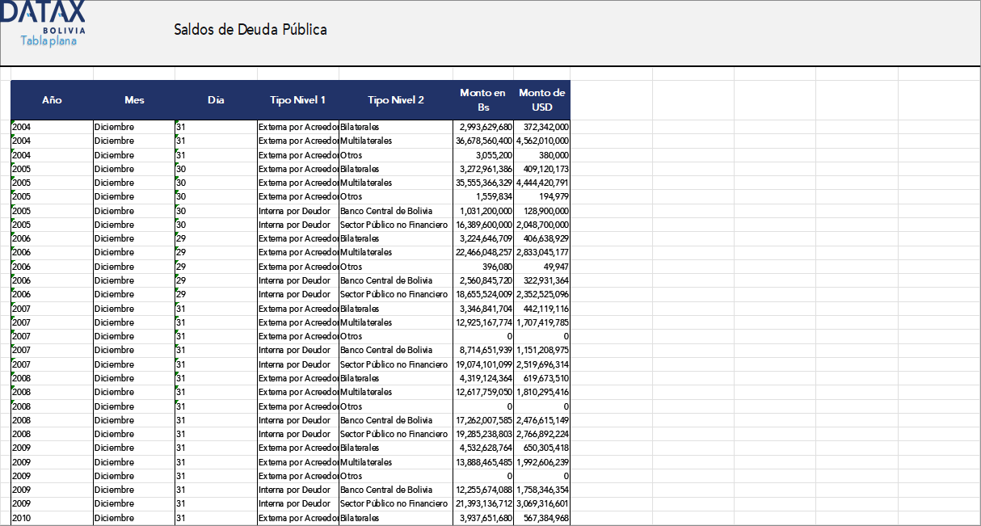The width and height of the screenshot is (981, 526).
Task: Select an 'Interna por Deudor' cell for 2007
Action: (x=296, y=350)
